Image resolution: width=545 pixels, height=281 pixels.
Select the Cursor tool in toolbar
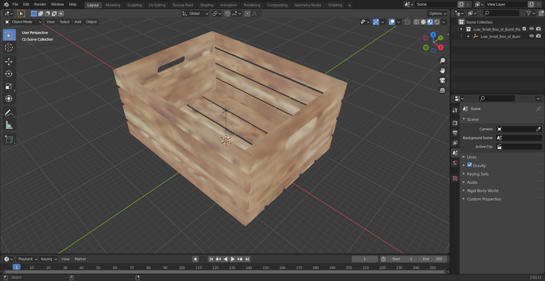[9, 48]
